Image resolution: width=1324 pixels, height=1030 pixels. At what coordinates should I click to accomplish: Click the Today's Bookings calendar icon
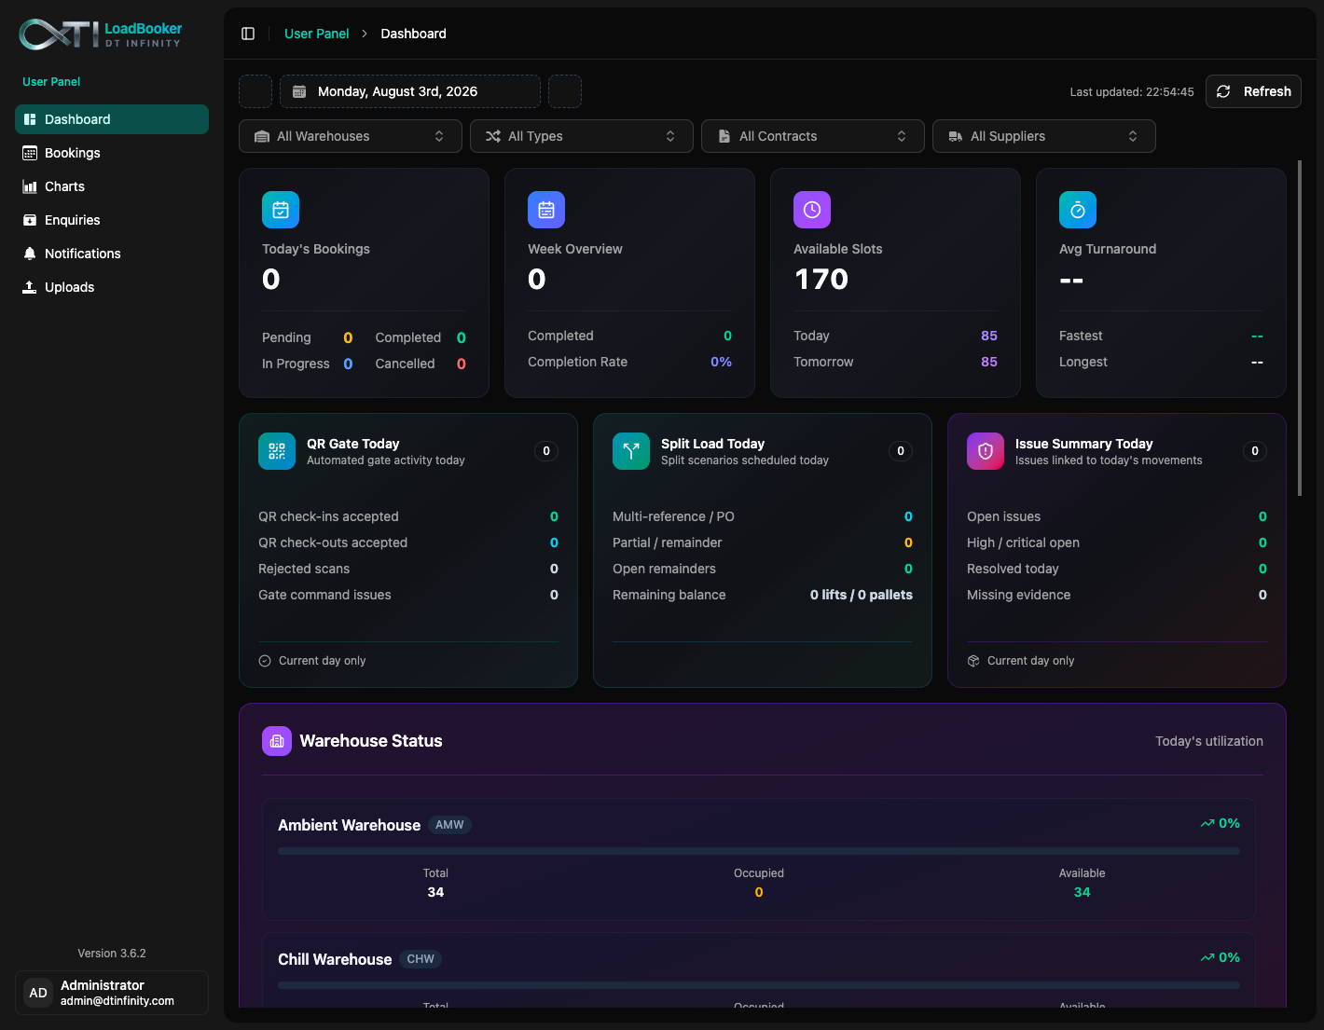[281, 210]
